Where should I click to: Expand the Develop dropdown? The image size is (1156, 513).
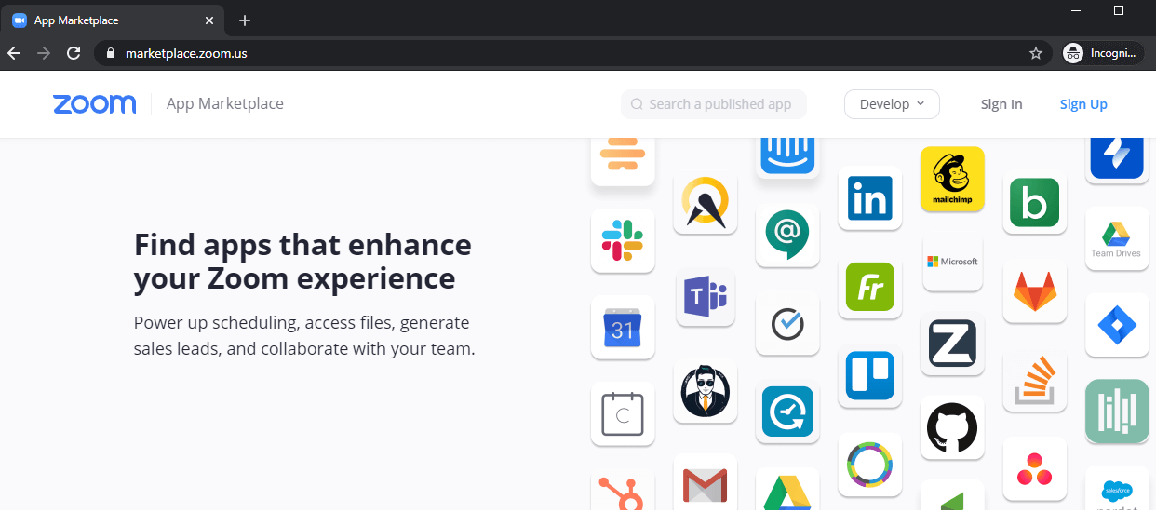(892, 104)
